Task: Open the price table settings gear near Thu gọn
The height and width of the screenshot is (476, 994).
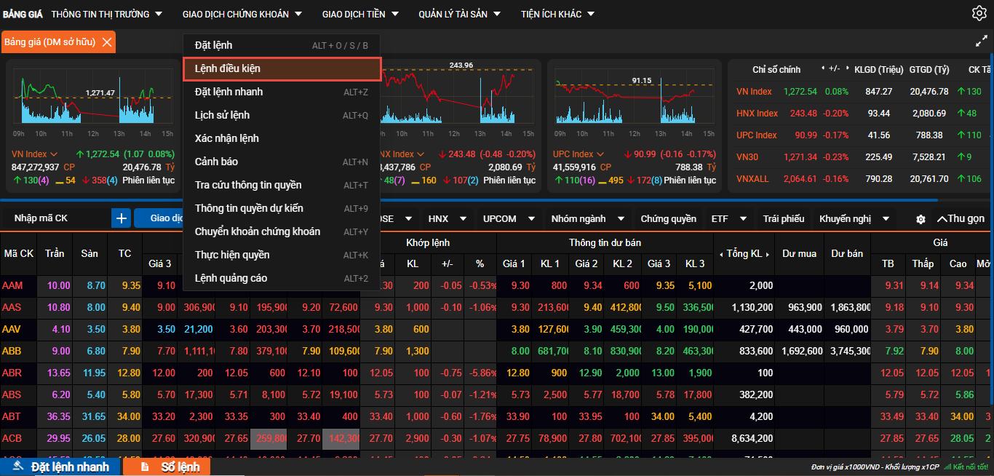Action: pyautogui.click(x=921, y=219)
